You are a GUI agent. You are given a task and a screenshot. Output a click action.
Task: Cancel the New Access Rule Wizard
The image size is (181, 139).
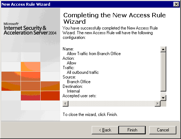coord(163,130)
